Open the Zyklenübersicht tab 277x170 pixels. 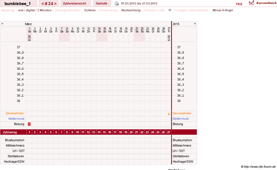tap(74, 4)
